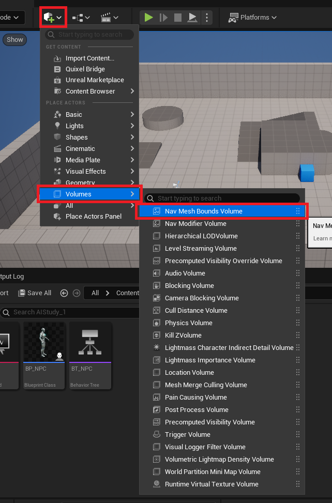Expand the All actors submenu
The image size is (332, 503).
pyautogui.click(x=89, y=206)
